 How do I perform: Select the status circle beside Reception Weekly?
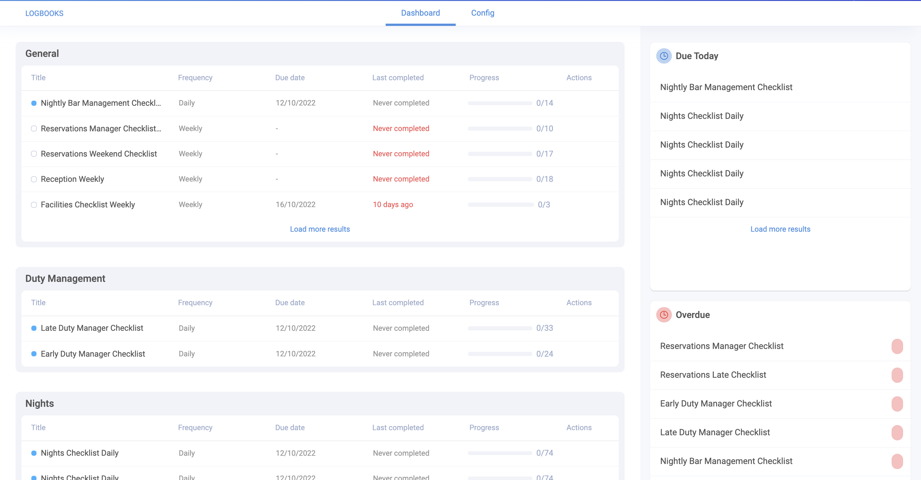pos(34,179)
